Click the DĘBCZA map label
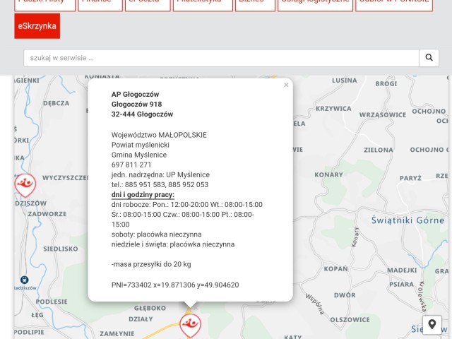The image size is (452, 339). pyautogui.click(x=56, y=103)
